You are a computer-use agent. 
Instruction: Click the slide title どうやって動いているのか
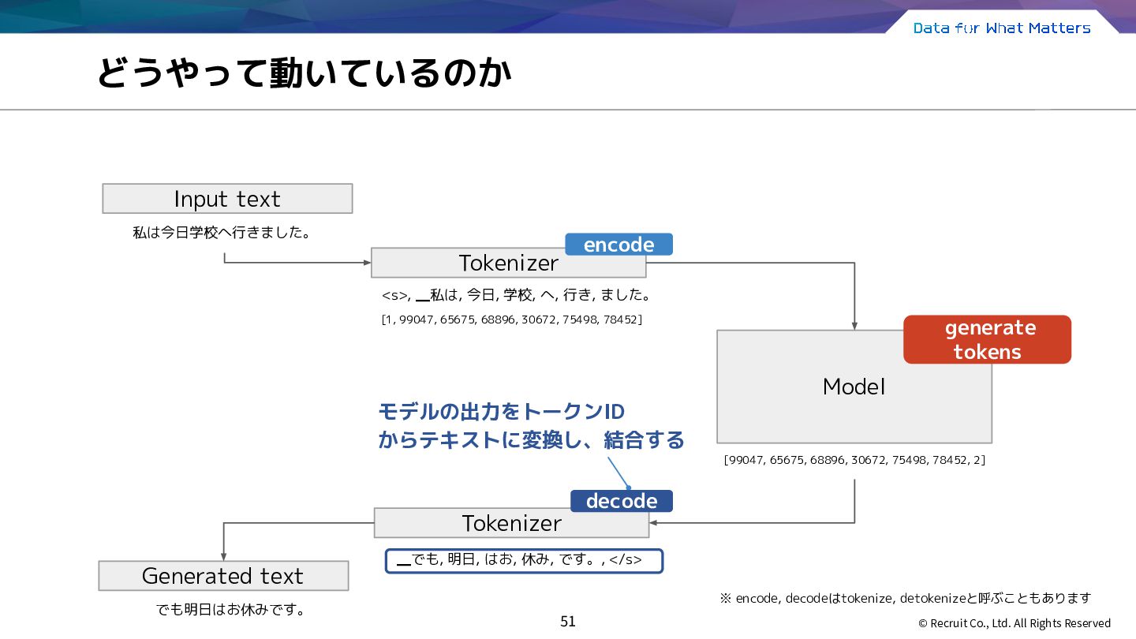(304, 73)
